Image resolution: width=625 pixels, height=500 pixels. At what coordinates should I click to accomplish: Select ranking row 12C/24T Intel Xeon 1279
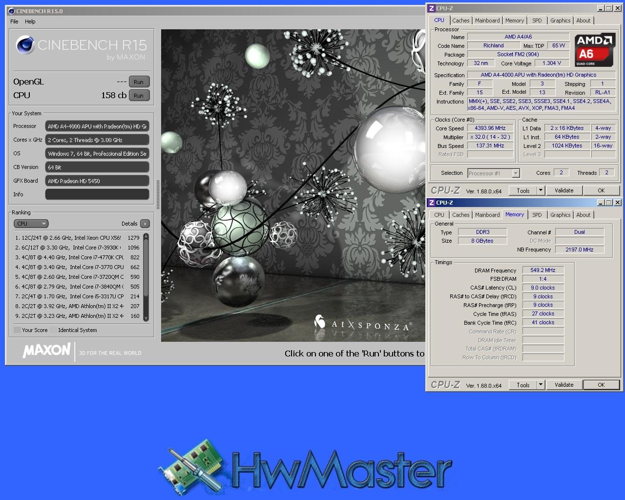(x=78, y=238)
